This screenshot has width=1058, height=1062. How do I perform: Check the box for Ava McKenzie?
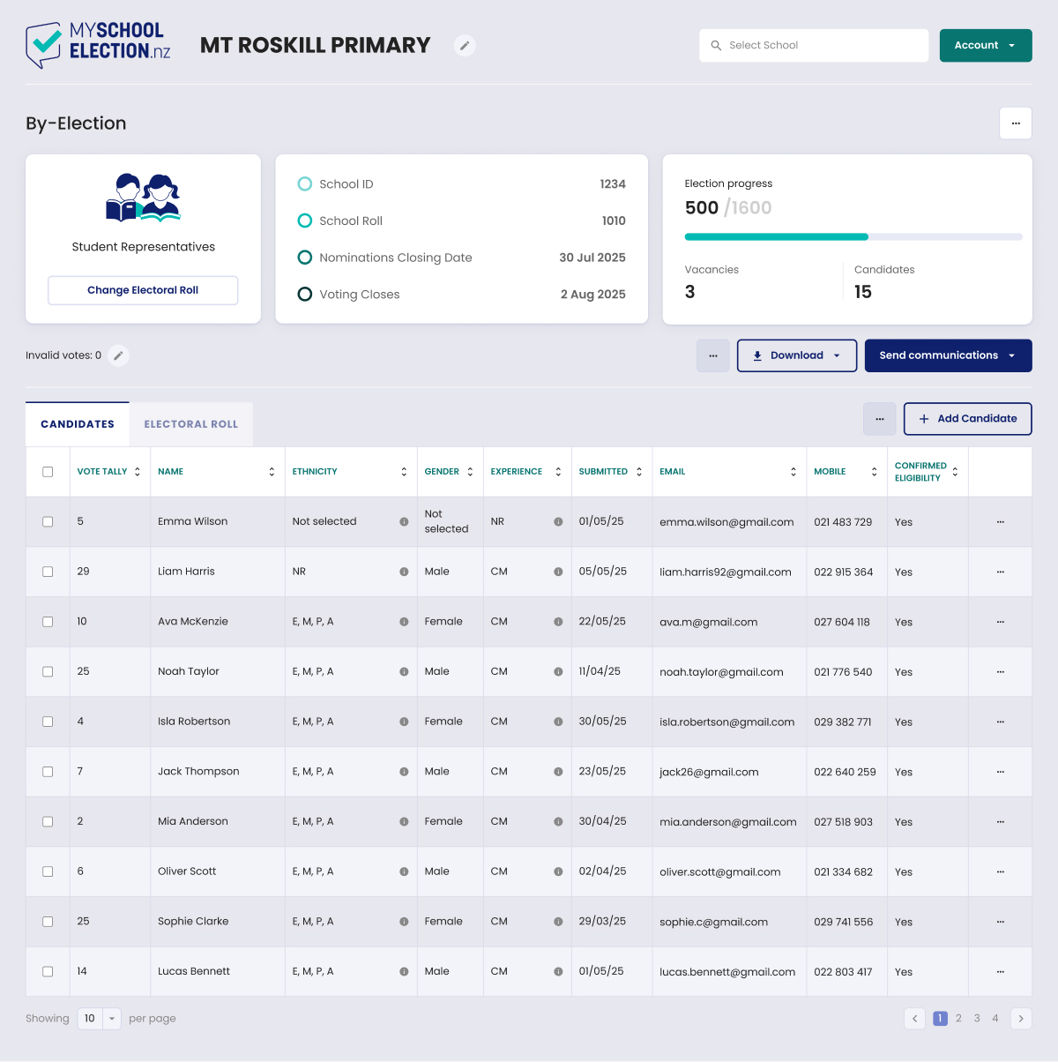pyautogui.click(x=48, y=622)
